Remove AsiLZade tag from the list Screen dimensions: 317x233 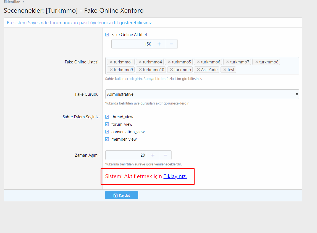[198, 70]
